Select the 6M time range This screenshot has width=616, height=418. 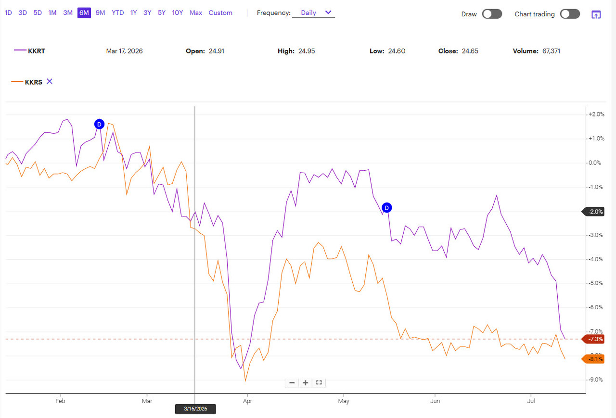coord(84,13)
